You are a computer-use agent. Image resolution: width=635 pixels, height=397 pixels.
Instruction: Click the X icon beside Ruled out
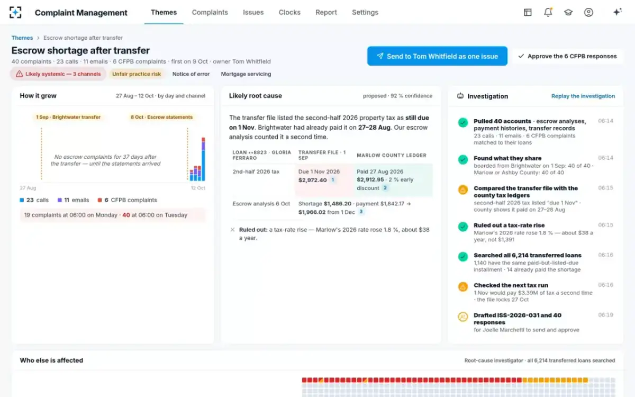pos(233,230)
